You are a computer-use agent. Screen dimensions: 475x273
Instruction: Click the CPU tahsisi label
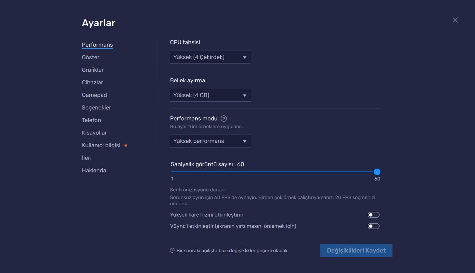(x=185, y=42)
